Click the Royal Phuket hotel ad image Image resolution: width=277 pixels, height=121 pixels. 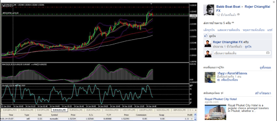[215, 112]
